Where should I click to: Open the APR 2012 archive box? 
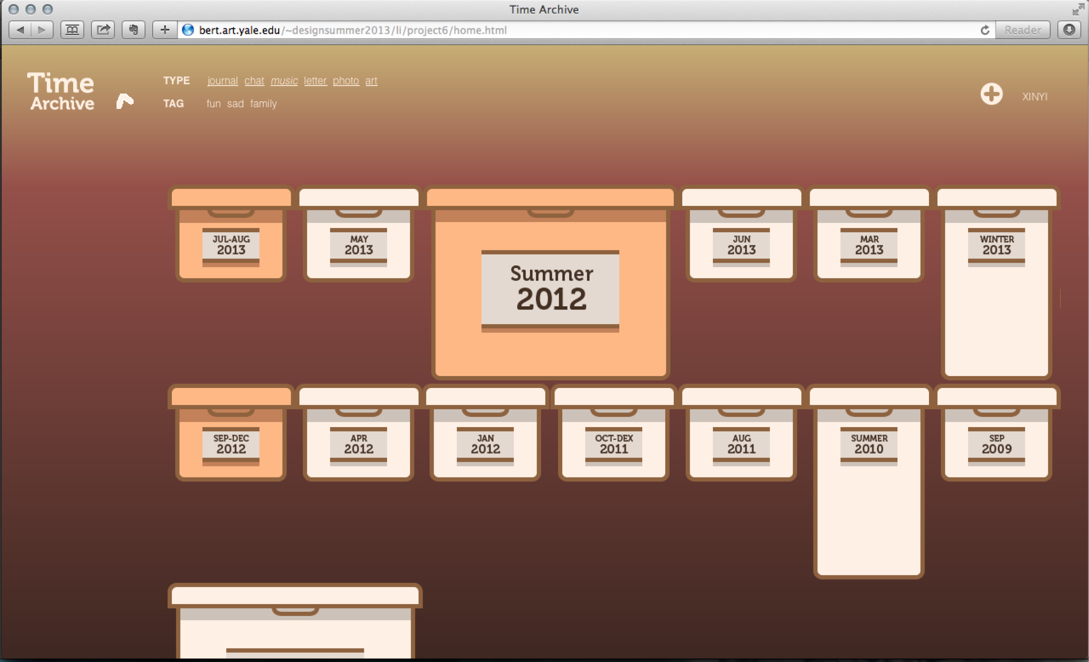coord(359,433)
